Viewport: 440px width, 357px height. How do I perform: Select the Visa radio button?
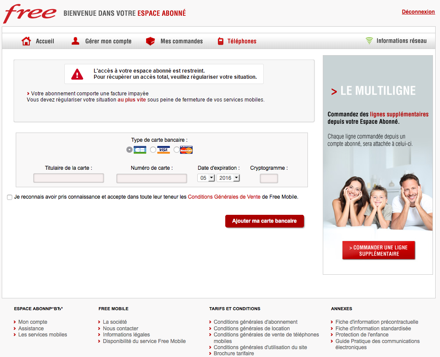tap(153, 150)
